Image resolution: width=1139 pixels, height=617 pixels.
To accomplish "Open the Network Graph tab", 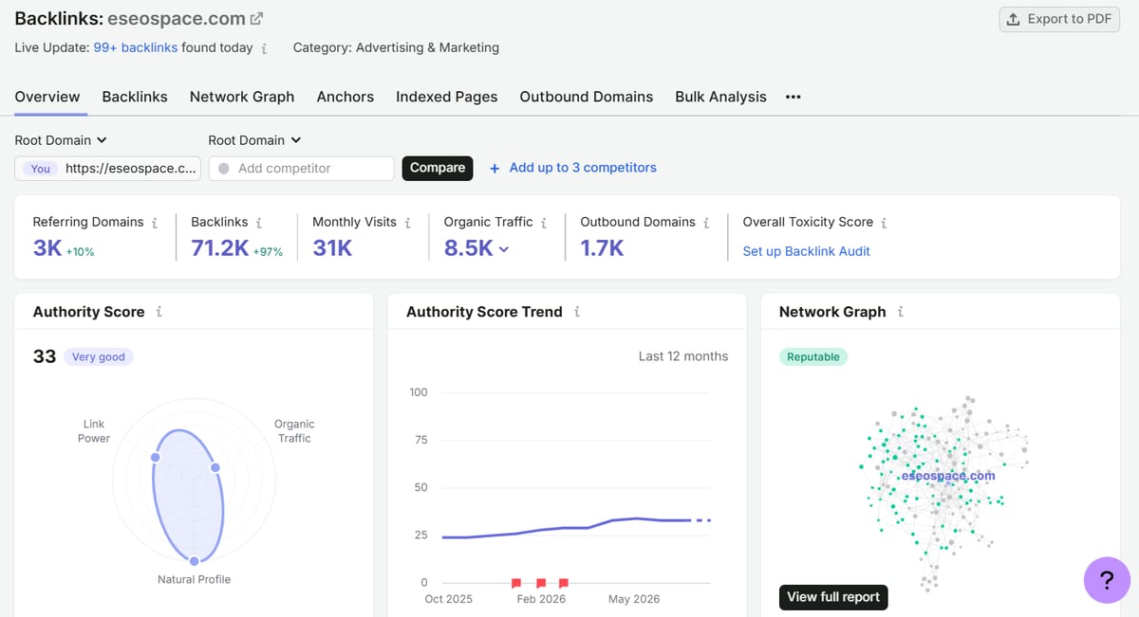I will pos(242,97).
